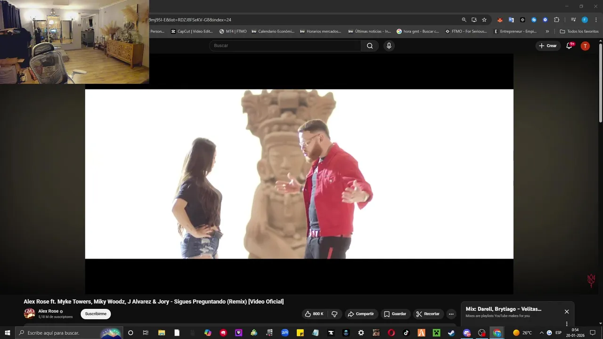Image resolution: width=603 pixels, height=339 pixels.
Task: Open the 26°C weather widget
Action: click(x=522, y=333)
